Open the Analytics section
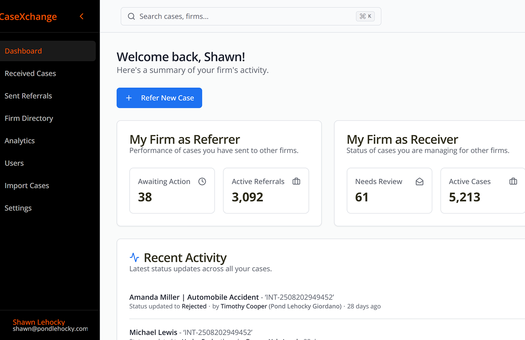Screen dimensions: 525x340 (20, 141)
